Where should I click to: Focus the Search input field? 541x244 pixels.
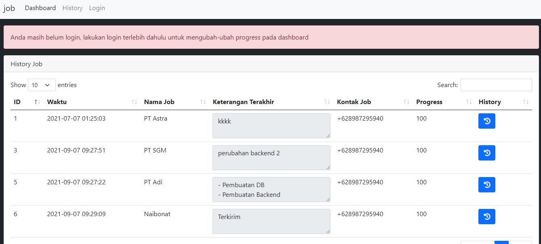click(496, 85)
